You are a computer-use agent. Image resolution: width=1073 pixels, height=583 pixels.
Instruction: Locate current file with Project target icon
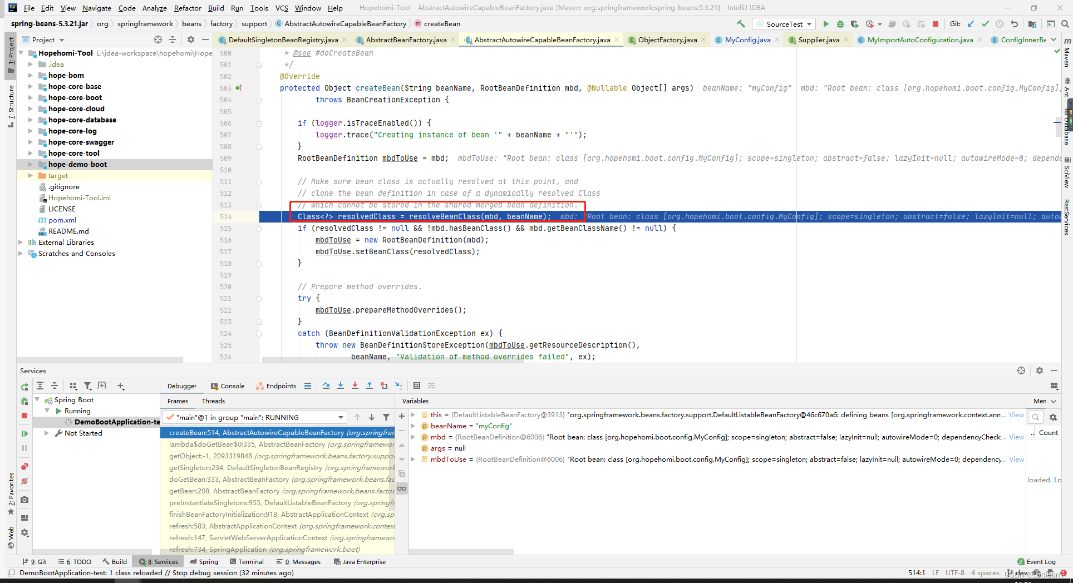point(158,39)
